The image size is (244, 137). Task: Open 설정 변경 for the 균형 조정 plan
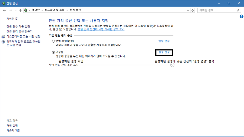pyautogui.click(x=164, y=41)
